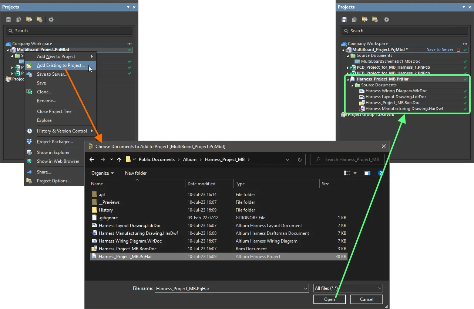Open the settings gear in left Projects panel
This screenshot has width=474, height=309.
(x=51, y=20)
